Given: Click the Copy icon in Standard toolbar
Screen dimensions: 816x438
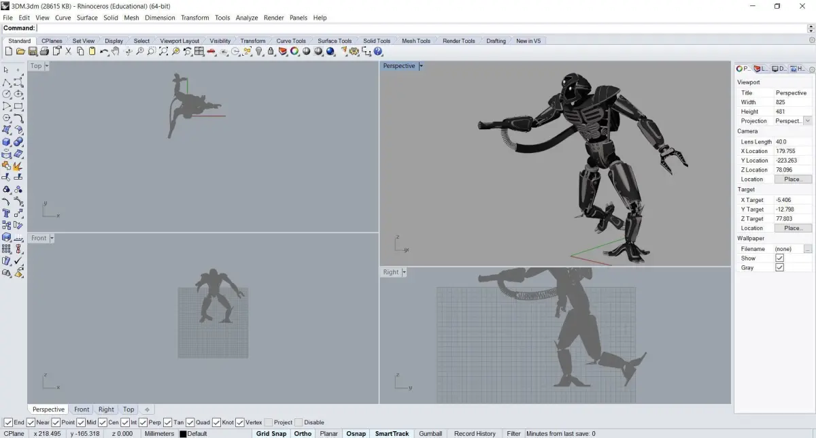Looking at the screenshot, I should pos(80,51).
